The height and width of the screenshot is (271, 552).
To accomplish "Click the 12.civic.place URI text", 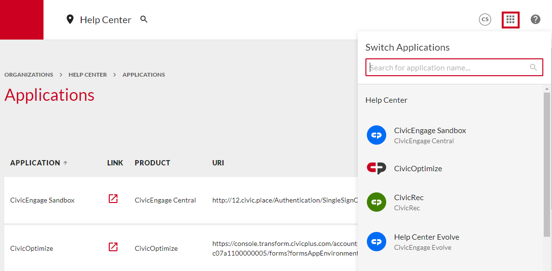I will point(285,201).
